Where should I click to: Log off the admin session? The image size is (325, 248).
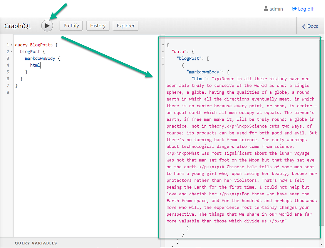[305, 9]
